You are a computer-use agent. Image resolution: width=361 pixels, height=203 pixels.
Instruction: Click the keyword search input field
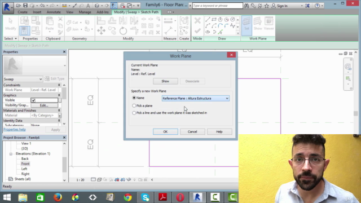click(x=217, y=6)
